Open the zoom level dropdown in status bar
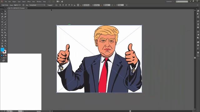The height and width of the screenshot is (112, 200). 12,111
